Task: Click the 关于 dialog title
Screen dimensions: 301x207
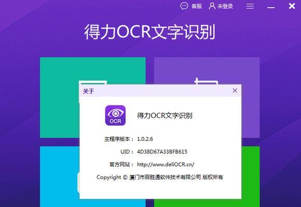Action: click(88, 91)
